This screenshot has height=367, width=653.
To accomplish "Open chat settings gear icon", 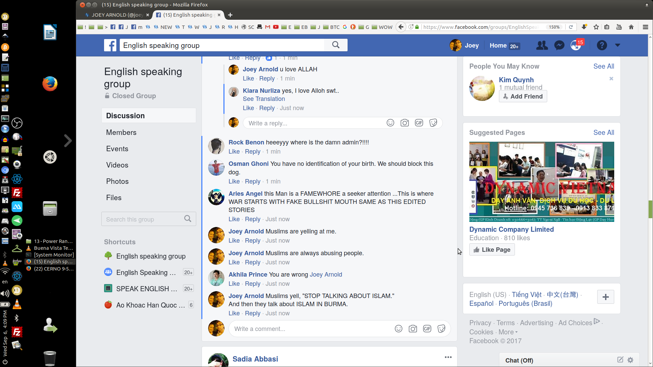I will tap(631, 360).
